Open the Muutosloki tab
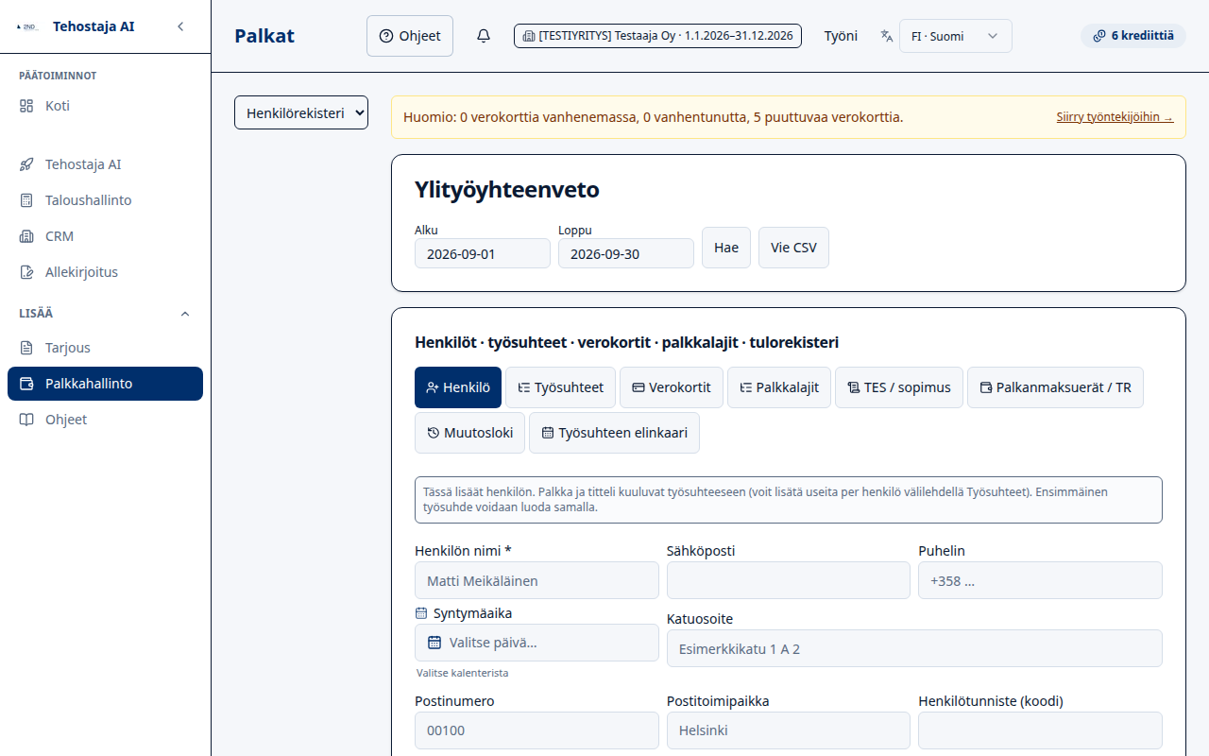 [x=469, y=433]
